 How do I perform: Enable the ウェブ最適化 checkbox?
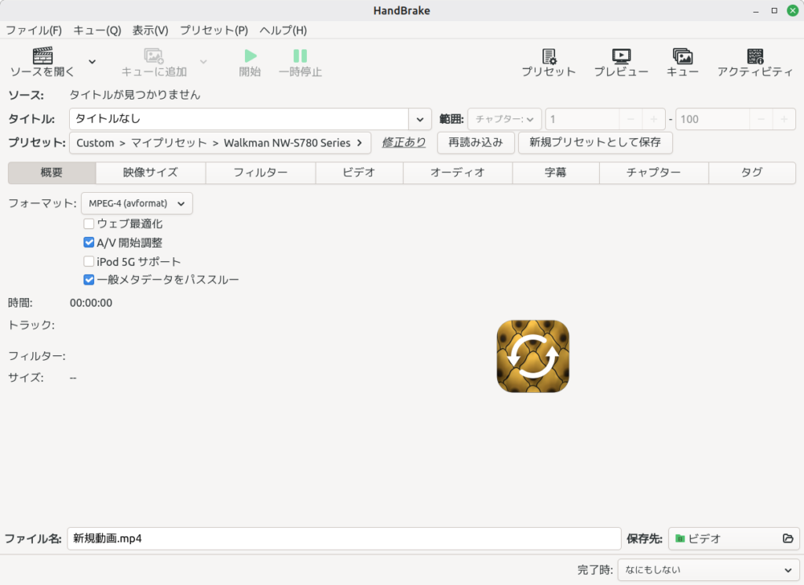[89, 224]
